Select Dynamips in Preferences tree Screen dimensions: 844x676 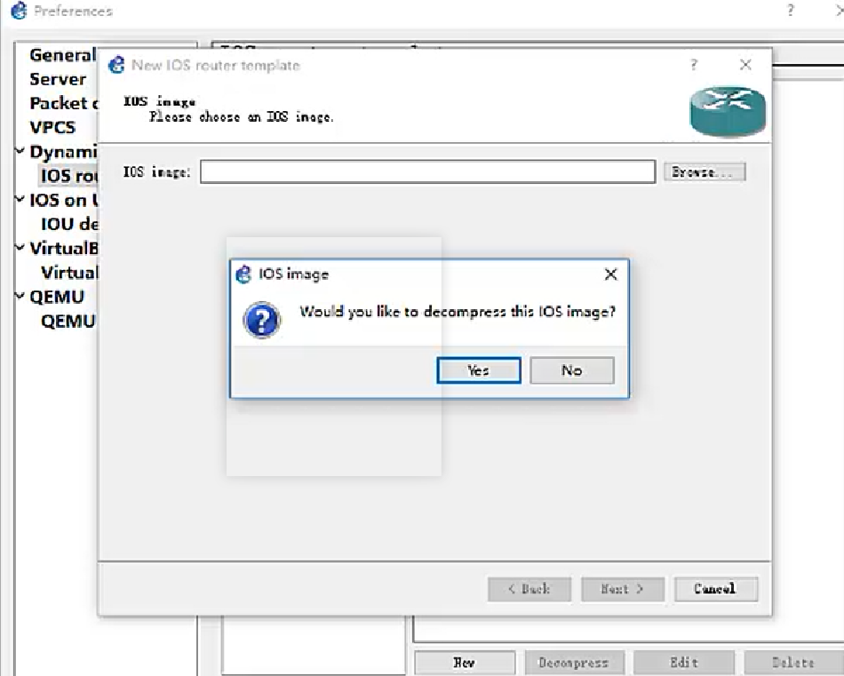click(63, 152)
